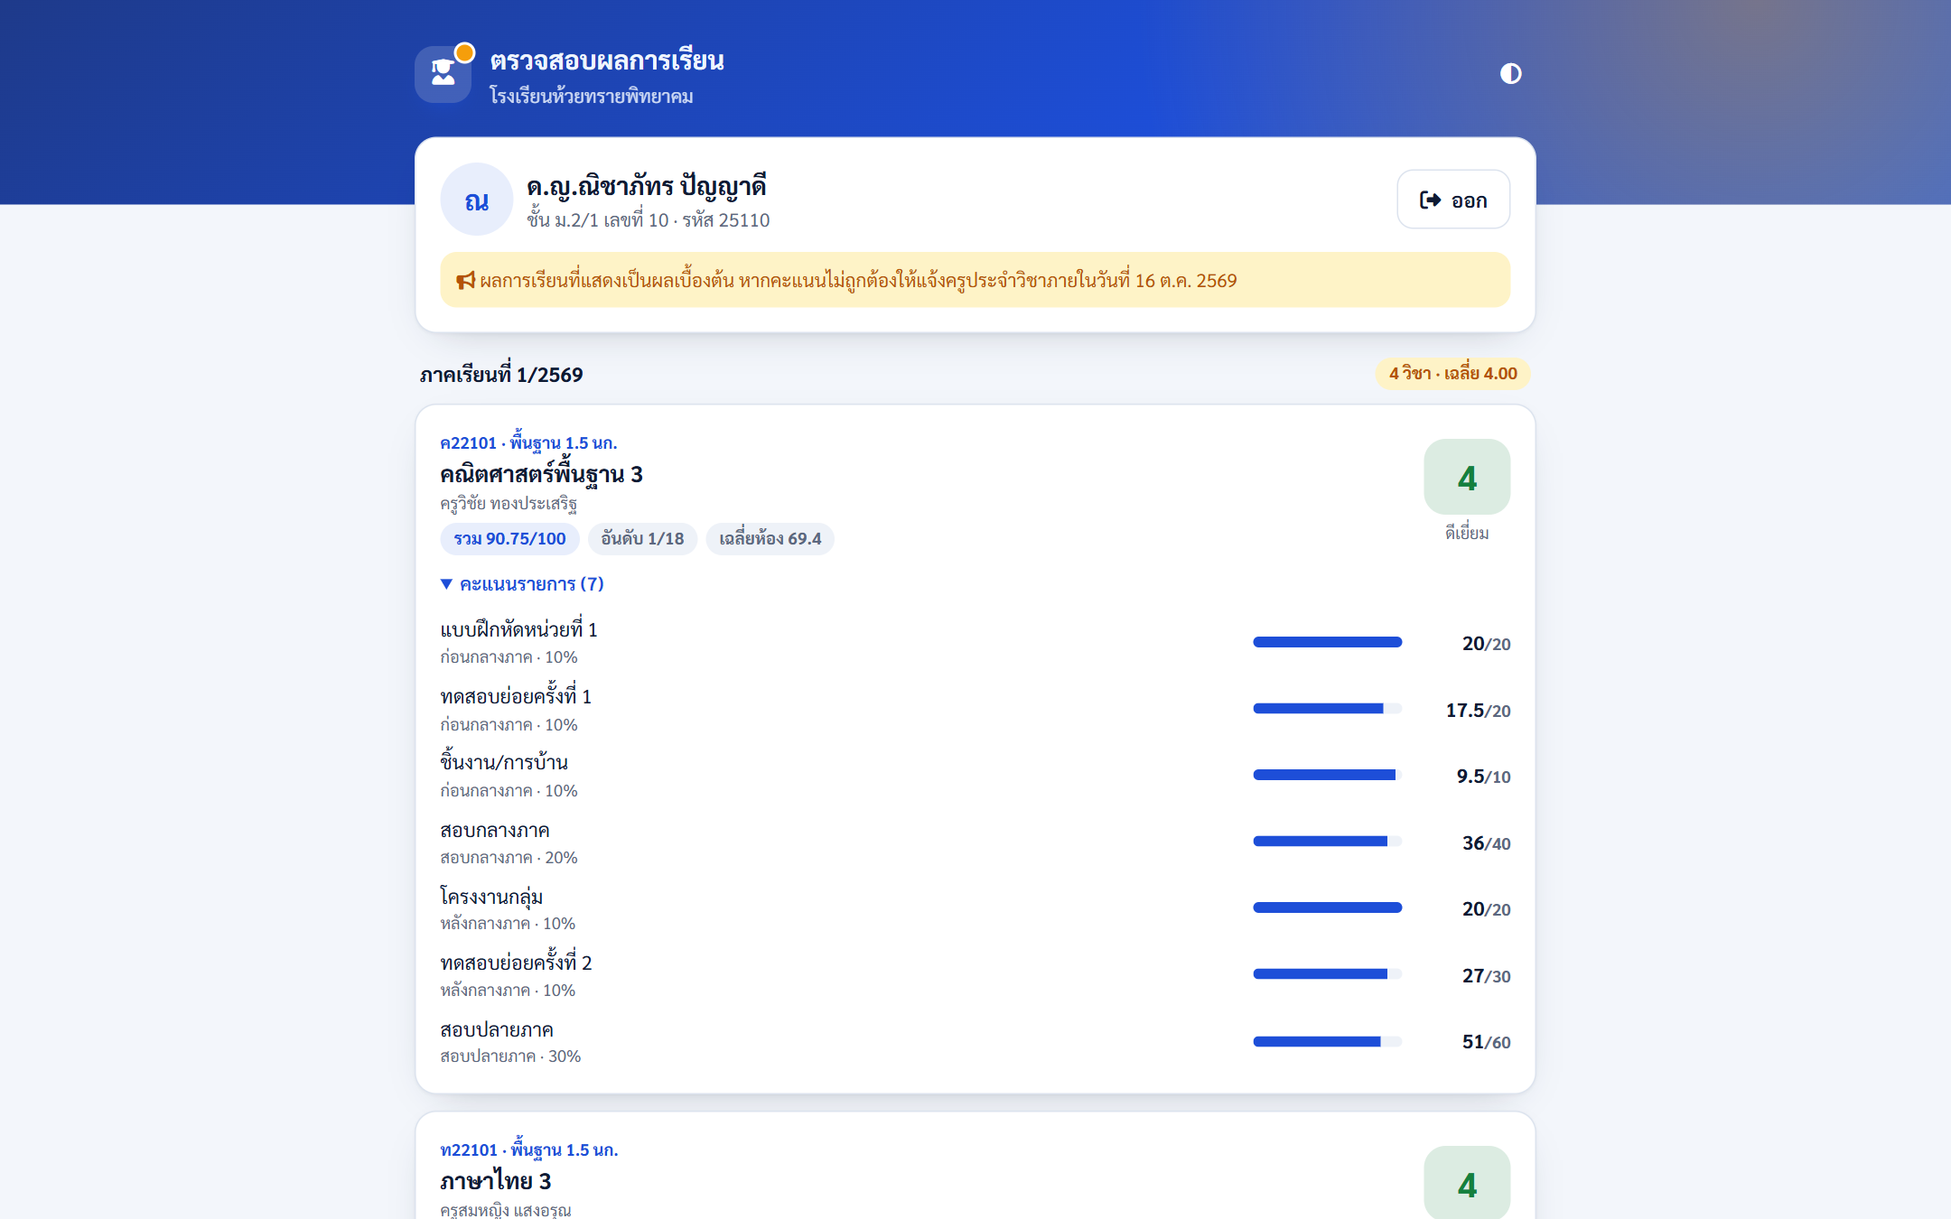The width and height of the screenshot is (1951, 1219).
Task: Toggle dark mode contrast icon
Action: 1510,73
